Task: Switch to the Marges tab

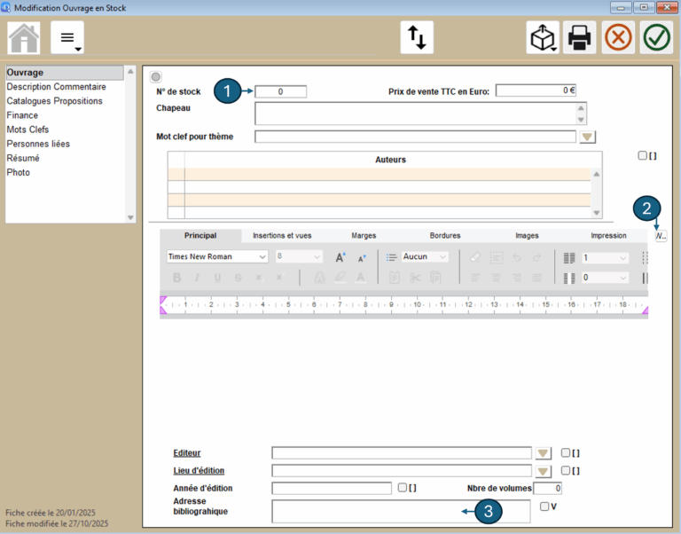Action: [x=364, y=236]
